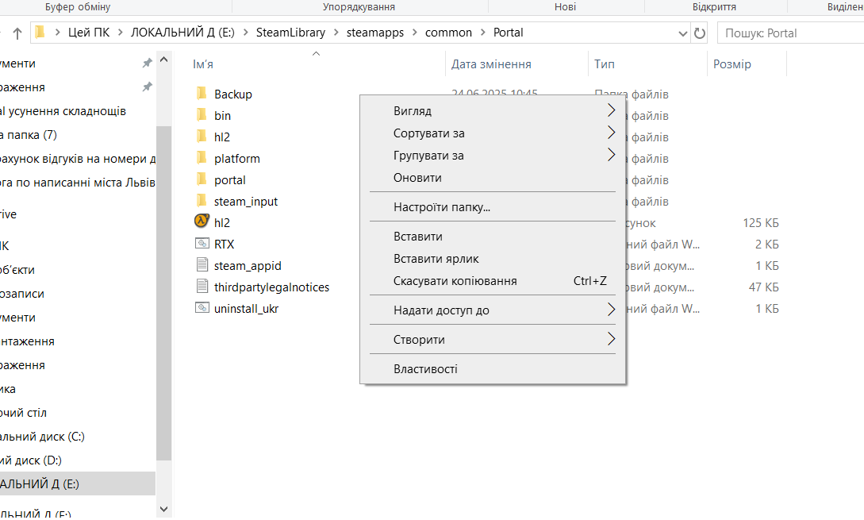The image size is (864, 520).
Task: Click the Пошук: Portal search field
Action: pos(791,33)
